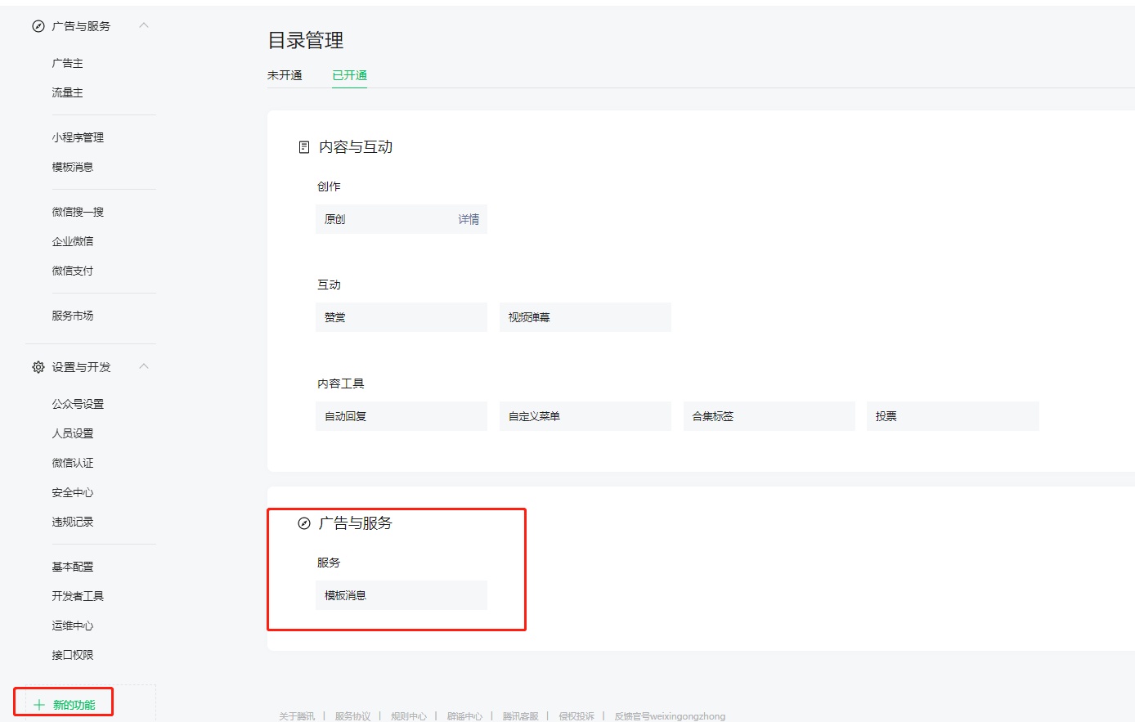Click the 设置与开发 sidebar section title

pyautogui.click(x=81, y=367)
